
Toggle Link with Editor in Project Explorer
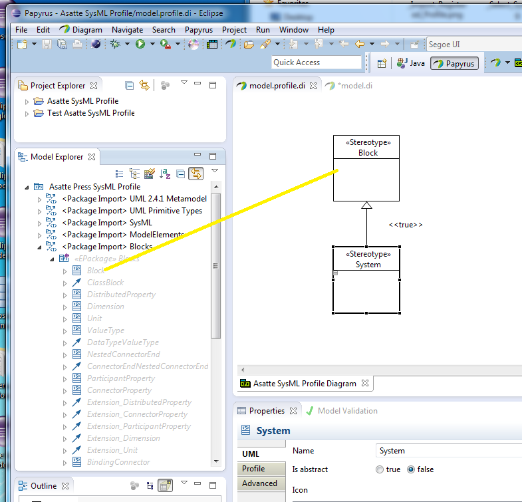coord(144,85)
